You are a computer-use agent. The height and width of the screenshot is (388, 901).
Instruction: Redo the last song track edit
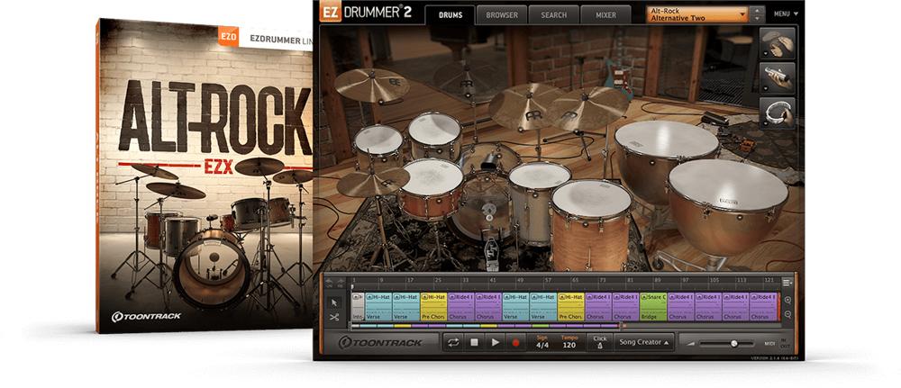coord(340,283)
